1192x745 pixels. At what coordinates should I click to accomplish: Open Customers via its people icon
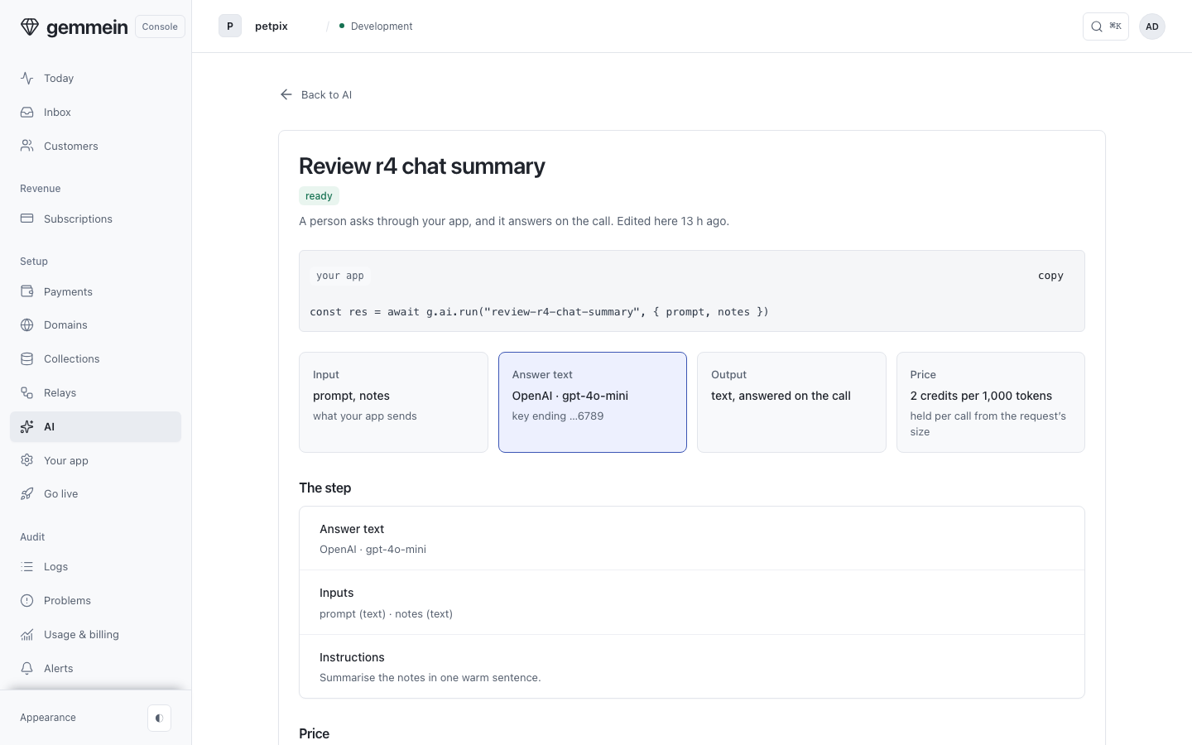tap(27, 146)
